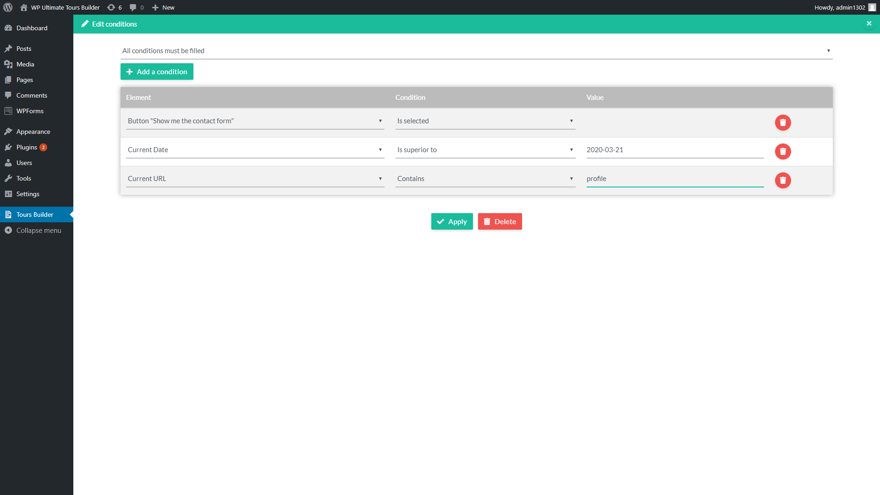Click the updates icon showing 6
The width and height of the screenshot is (880, 495).
(114, 7)
